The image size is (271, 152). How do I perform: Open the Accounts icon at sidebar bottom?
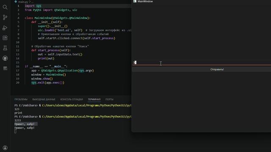click(x=5, y=148)
